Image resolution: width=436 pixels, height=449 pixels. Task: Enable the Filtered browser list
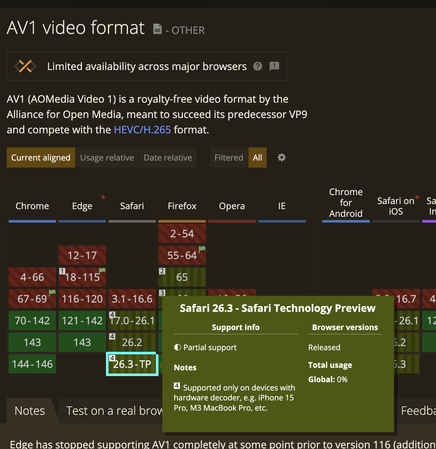click(229, 157)
